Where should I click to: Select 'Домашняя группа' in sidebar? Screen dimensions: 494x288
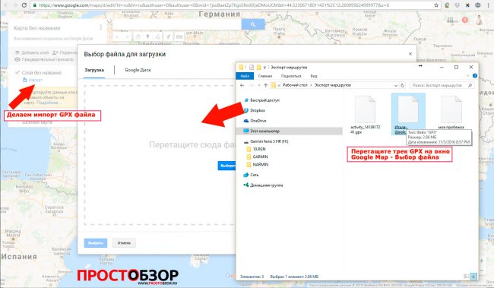[x=264, y=185]
